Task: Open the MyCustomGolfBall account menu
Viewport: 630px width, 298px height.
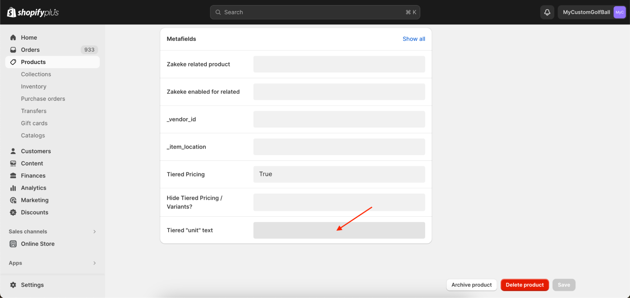Action: [x=592, y=12]
